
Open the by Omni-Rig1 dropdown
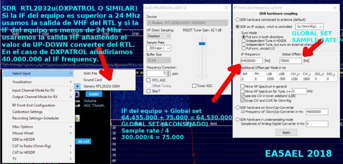coord(309,27)
